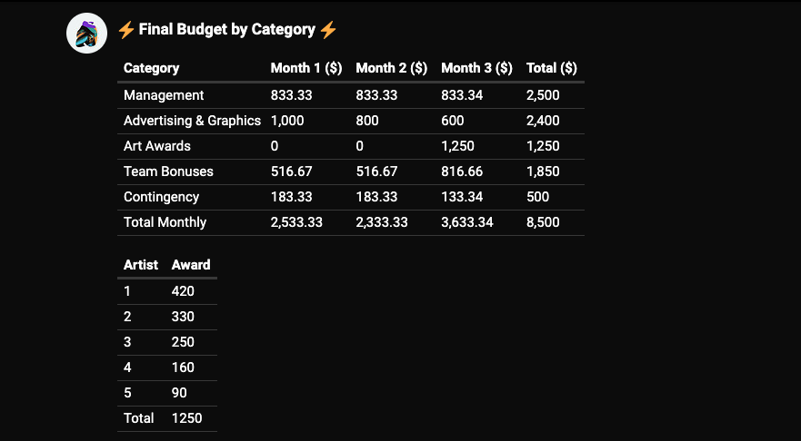Click the 'Management' row label
The image size is (801, 441).
pyautogui.click(x=164, y=95)
